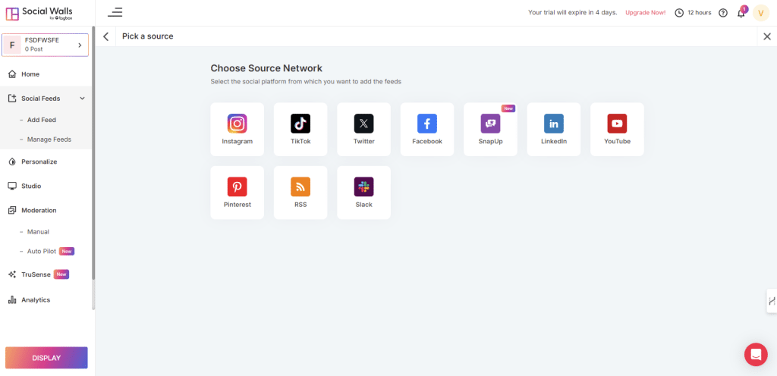Pick the Twitter X source card

click(363, 129)
